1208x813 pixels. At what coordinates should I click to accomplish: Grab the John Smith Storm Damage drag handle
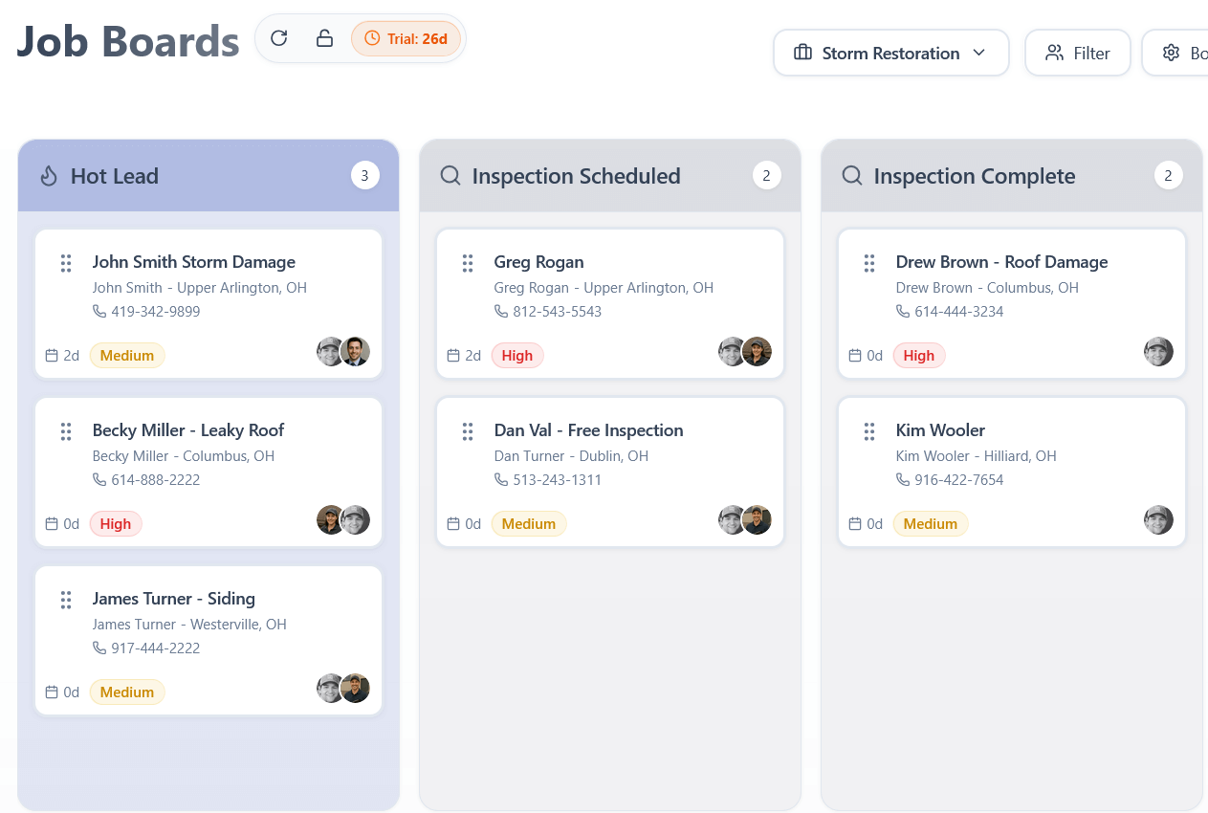pyautogui.click(x=66, y=263)
